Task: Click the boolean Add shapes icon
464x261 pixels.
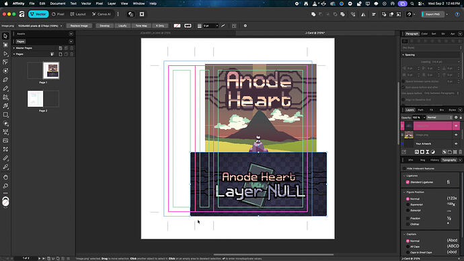Action: pos(313,14)
